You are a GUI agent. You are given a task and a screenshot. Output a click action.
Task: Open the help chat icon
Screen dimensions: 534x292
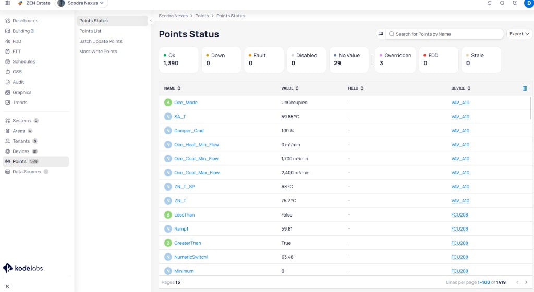pyautogui.click(x=515, y=3)
